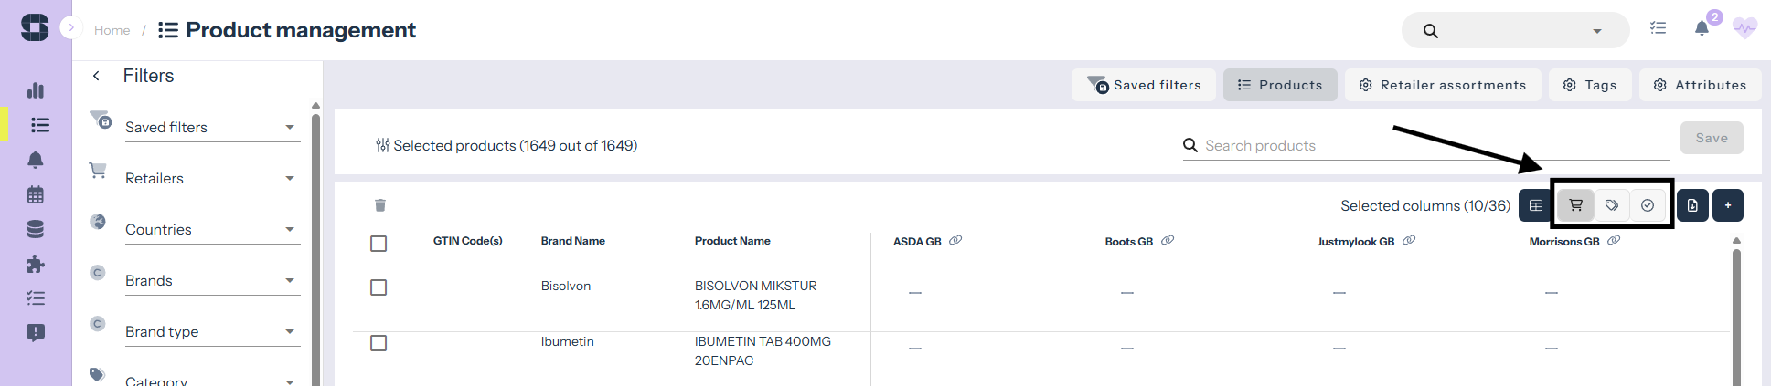Switch to the Attributes tab
The image size is (1771, 386).
[1700, 85]
